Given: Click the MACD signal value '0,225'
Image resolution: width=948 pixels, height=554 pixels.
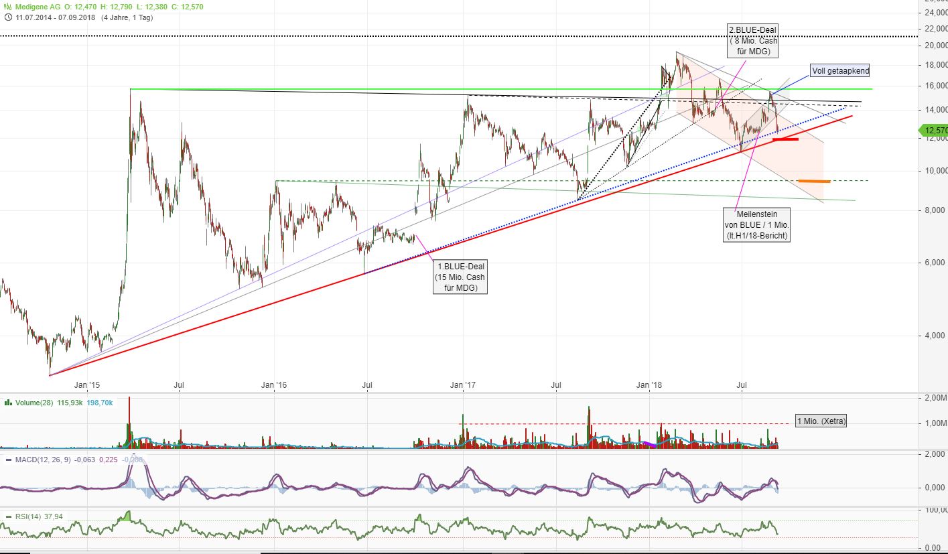Looking at the screenshot, I should 110,459.
